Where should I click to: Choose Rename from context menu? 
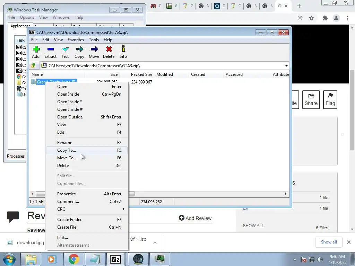click(87, 142)
